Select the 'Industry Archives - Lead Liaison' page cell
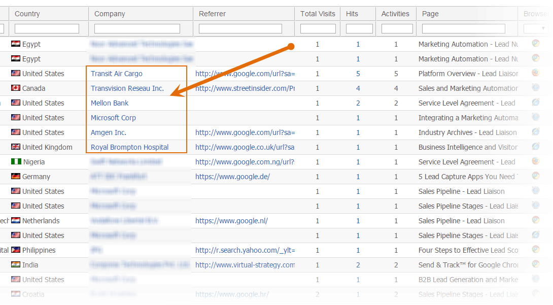 tap(468, 132)
